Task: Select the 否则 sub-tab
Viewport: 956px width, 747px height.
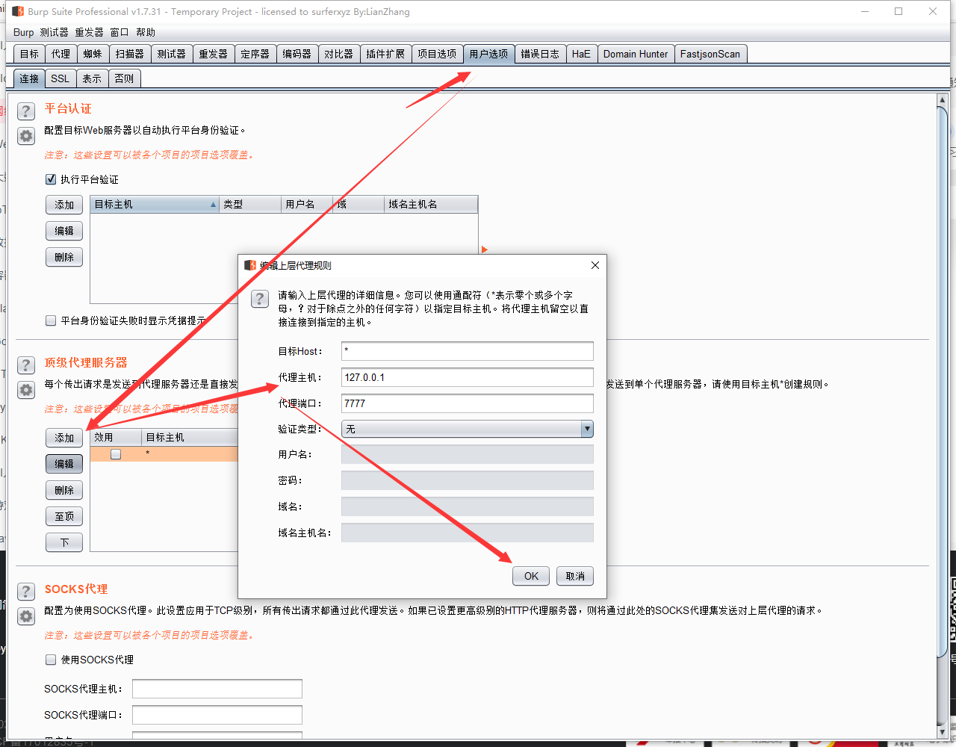Action: click(x=124, y=78)
